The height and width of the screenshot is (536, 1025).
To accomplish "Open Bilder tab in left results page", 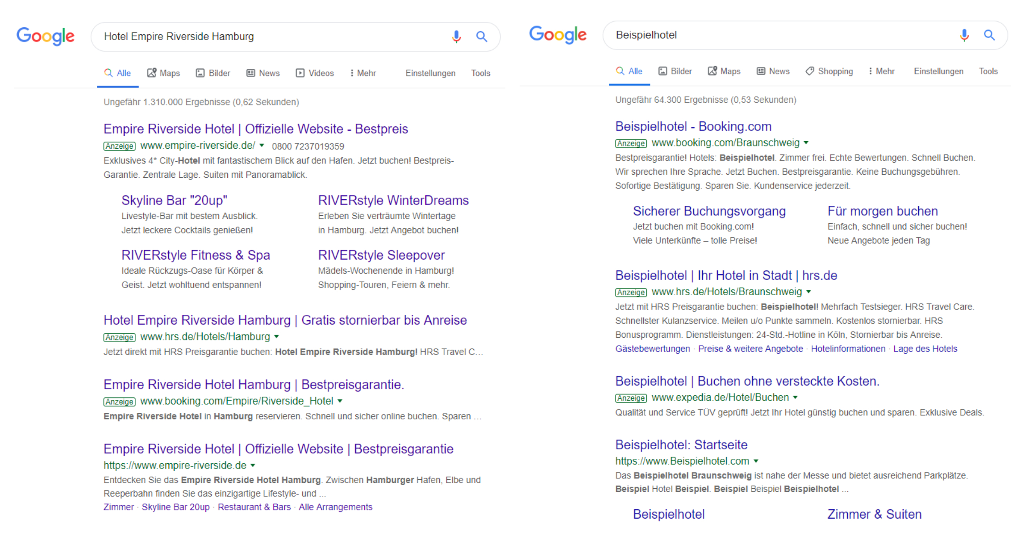I will 213,73.
